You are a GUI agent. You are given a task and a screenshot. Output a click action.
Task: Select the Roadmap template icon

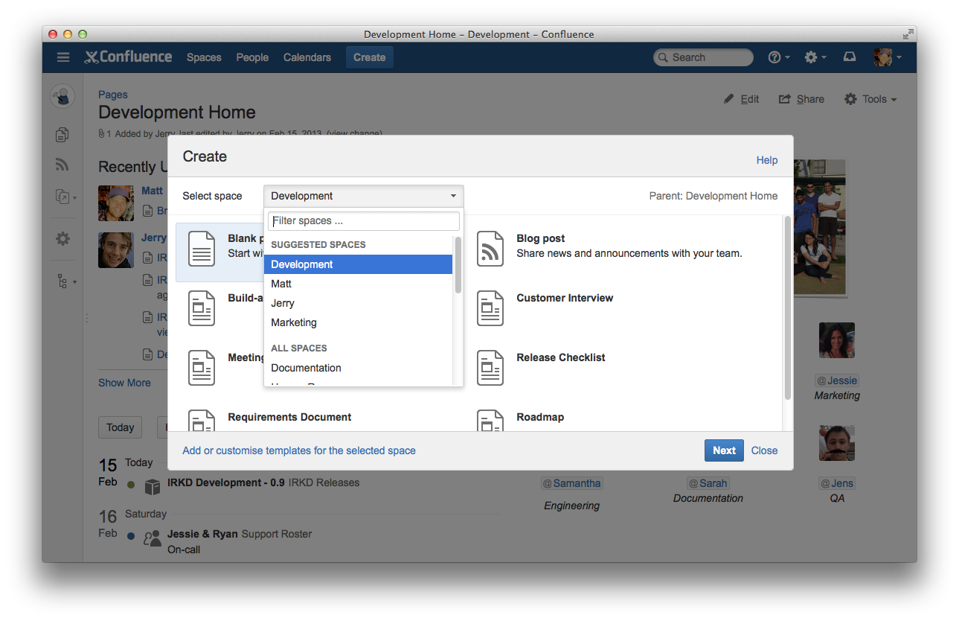[490, 421]
